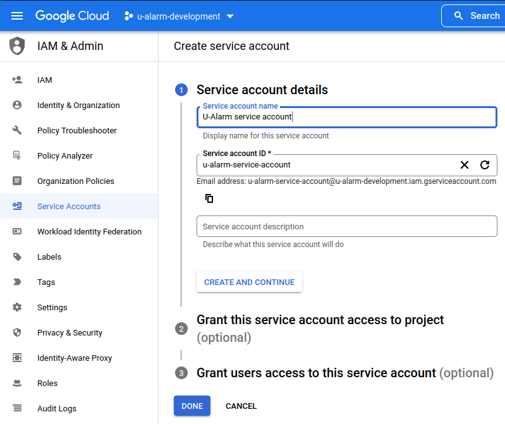Screen dimensions: 505x424
Task: Click the clear X icon in Service account ID
Action: point(465,165)
